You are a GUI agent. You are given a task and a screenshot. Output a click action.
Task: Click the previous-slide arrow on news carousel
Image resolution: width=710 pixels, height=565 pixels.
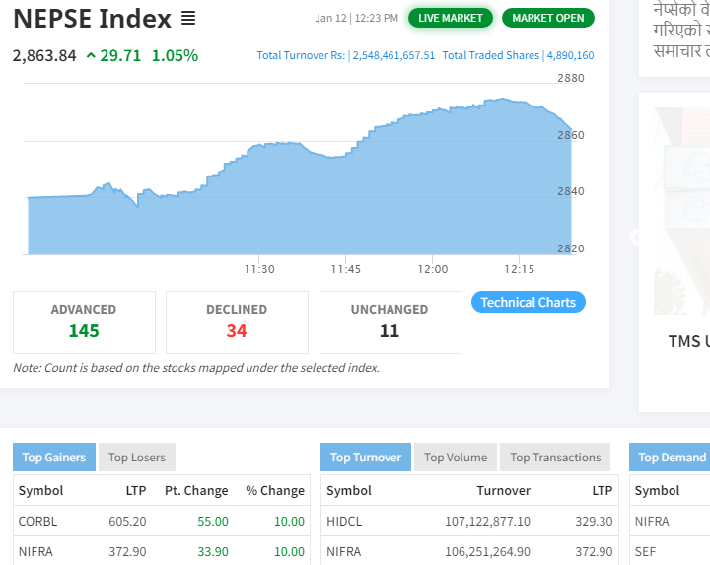coord(636,237)
